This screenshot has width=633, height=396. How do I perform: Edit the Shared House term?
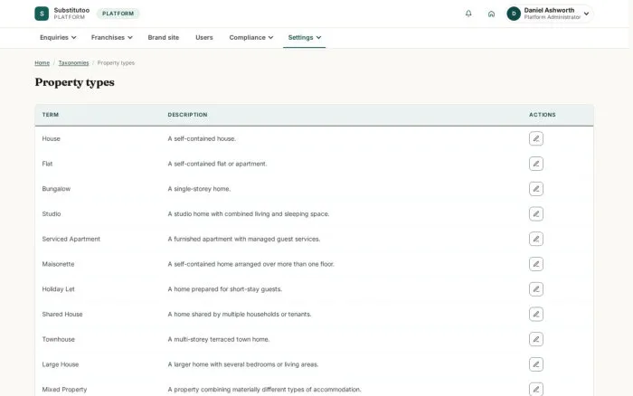point(535,314)
